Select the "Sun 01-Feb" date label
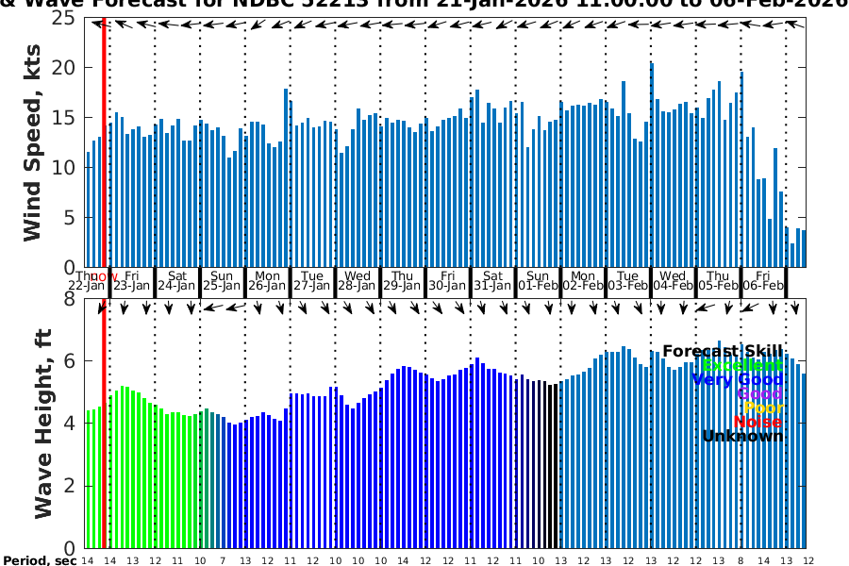The image size is (849, 566). [538, 280]
